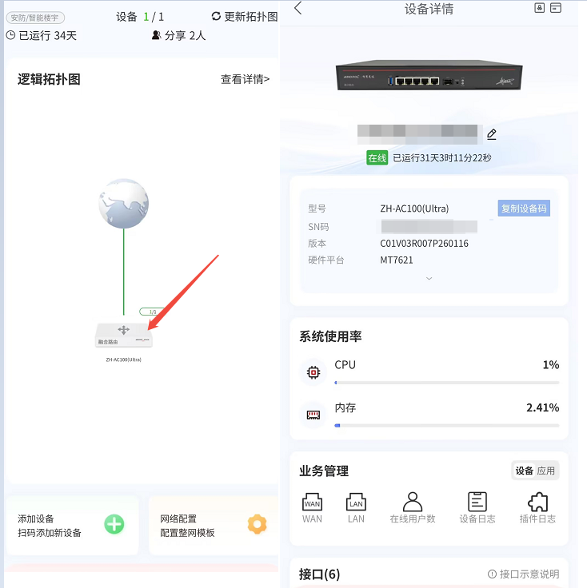Open the card icon at top right
587x588 pixels.
point(556,8)
